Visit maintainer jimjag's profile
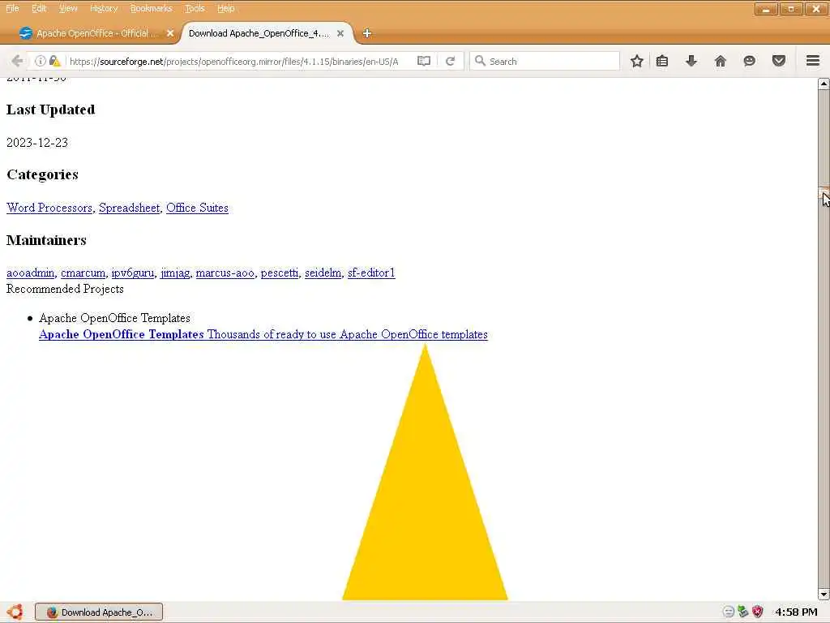830x623 pixels. (x=175, y=273)
